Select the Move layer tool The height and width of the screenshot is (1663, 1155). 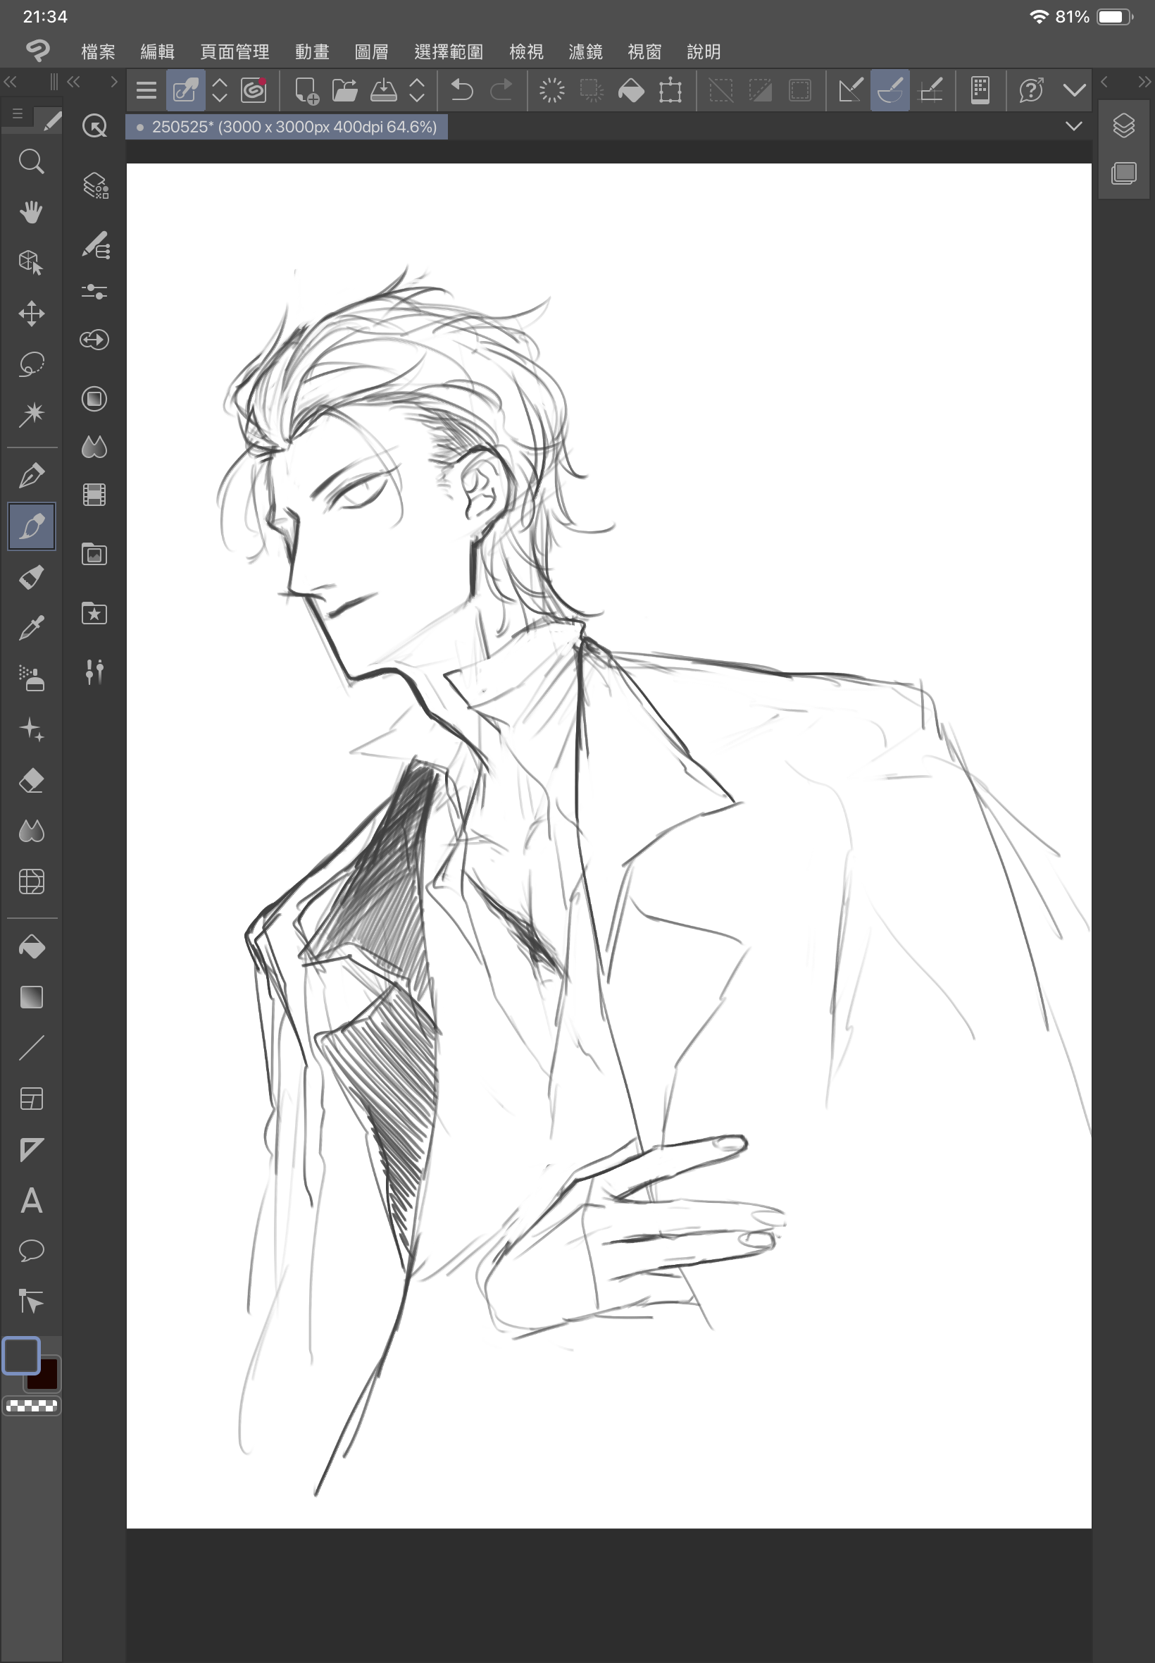(x=31, y=314)
